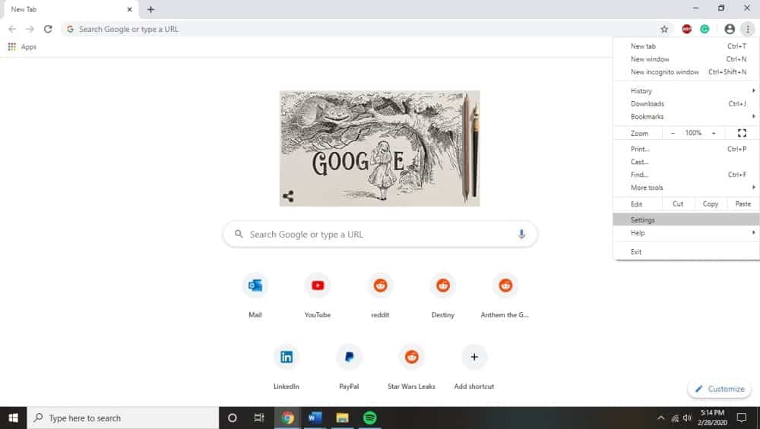Screen dimensions: 760x429
Task: Open the green Grammarly extension icon
Action: 705,29
